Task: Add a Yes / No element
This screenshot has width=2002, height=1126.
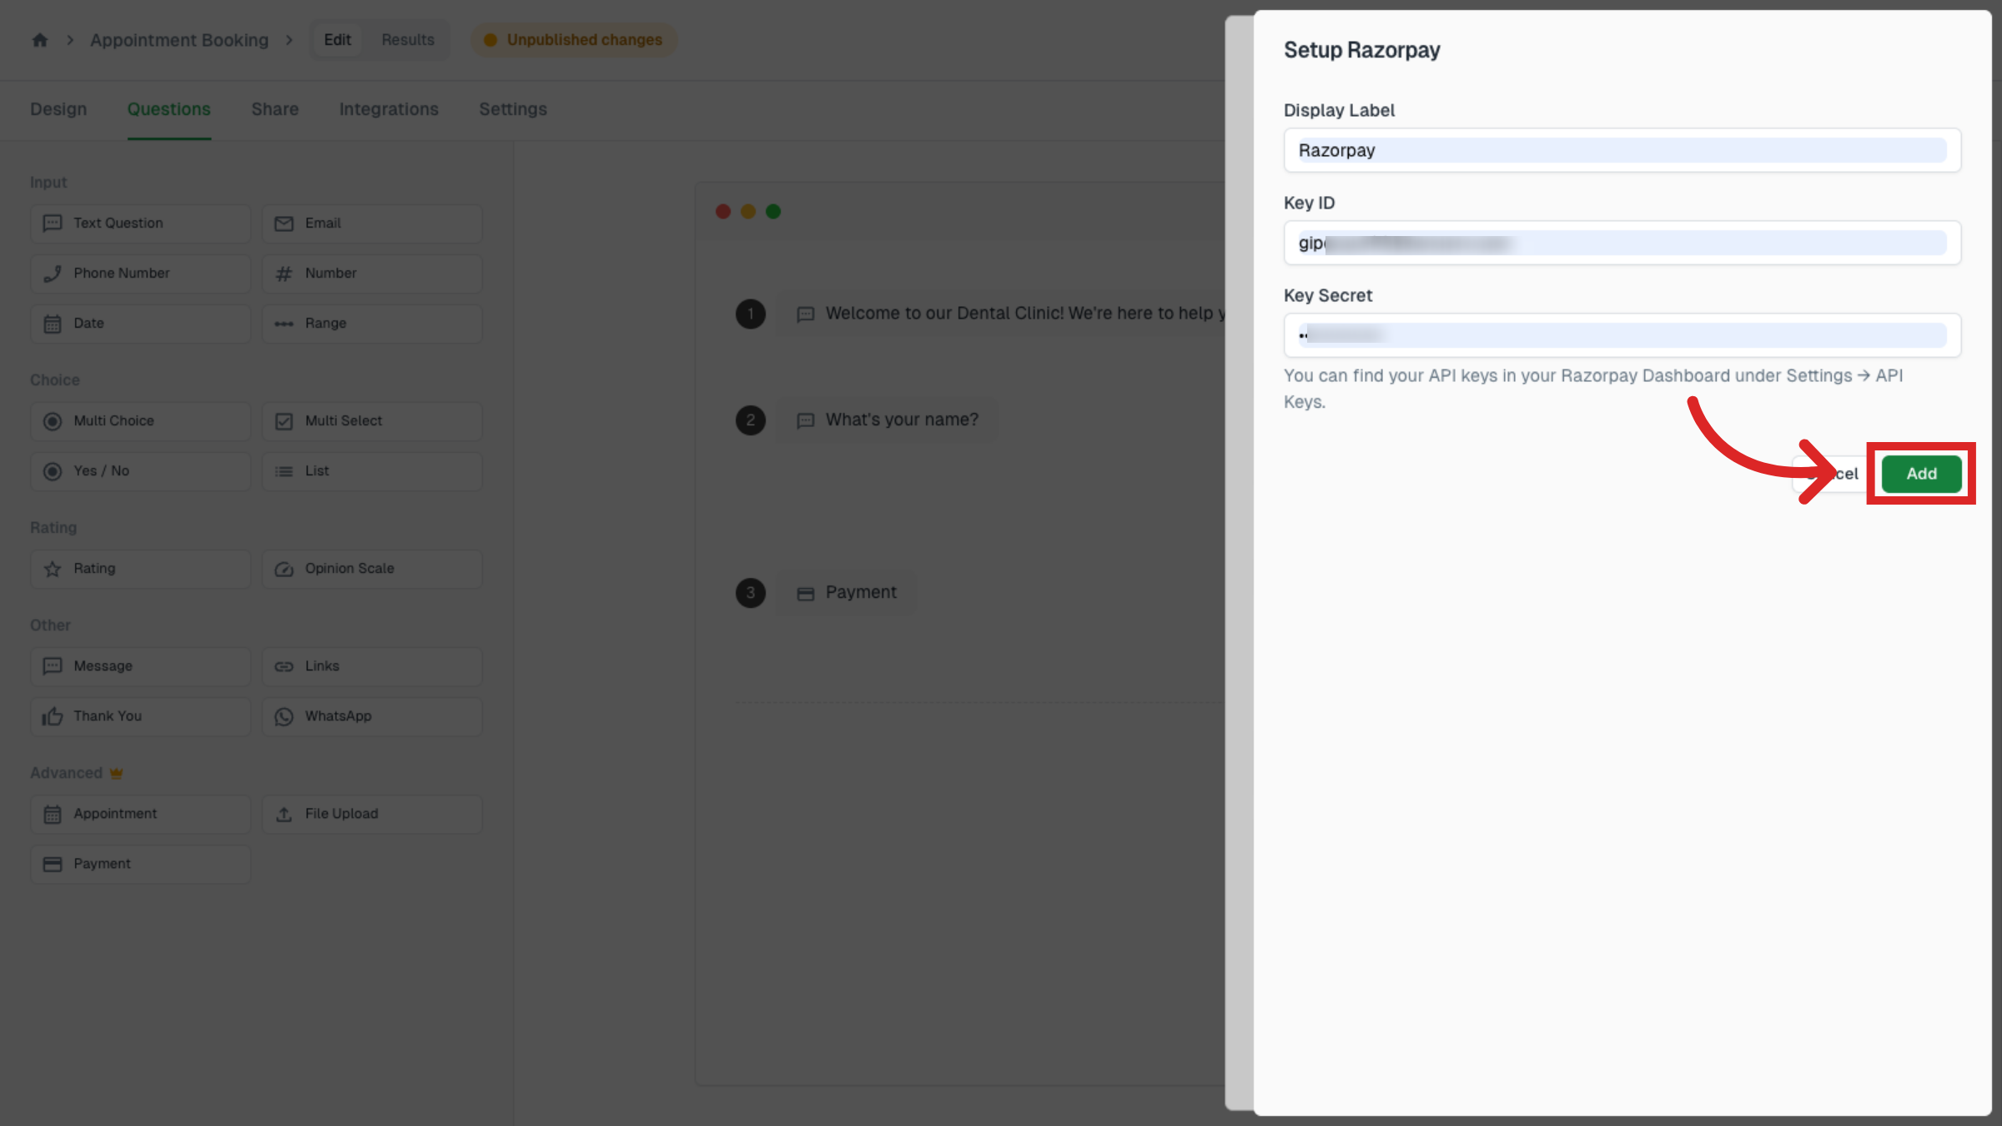Action: [x=140, y=471]
